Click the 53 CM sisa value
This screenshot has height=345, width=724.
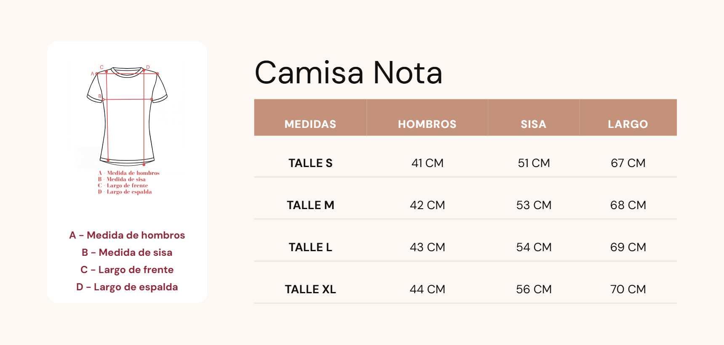point(534,205)
